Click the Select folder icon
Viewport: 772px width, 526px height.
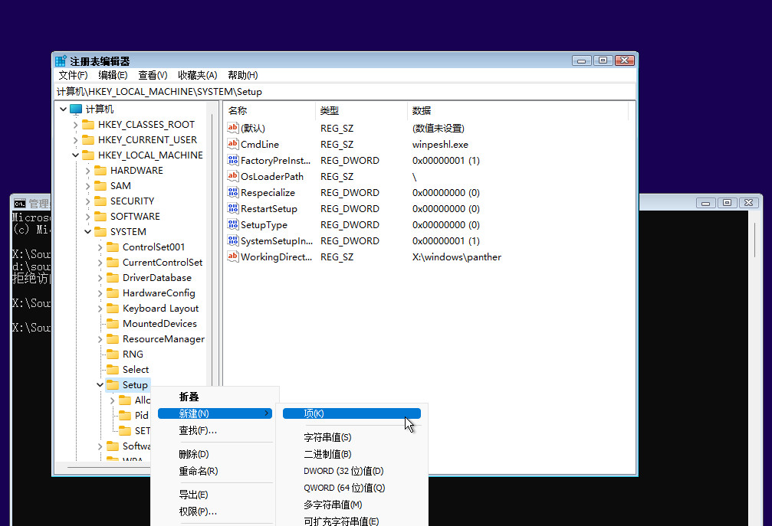pyautogui.click(x=113, y=369)
